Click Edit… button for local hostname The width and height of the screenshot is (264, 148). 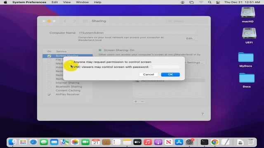(191, 38)
